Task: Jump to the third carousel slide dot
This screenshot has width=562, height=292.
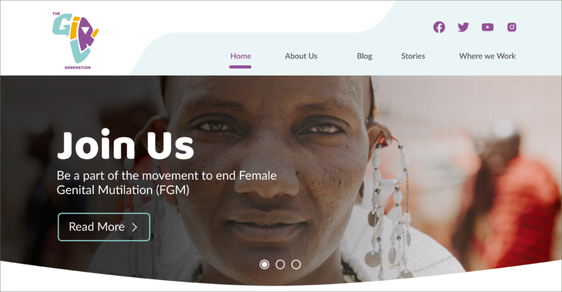Action: coord(296,265)
